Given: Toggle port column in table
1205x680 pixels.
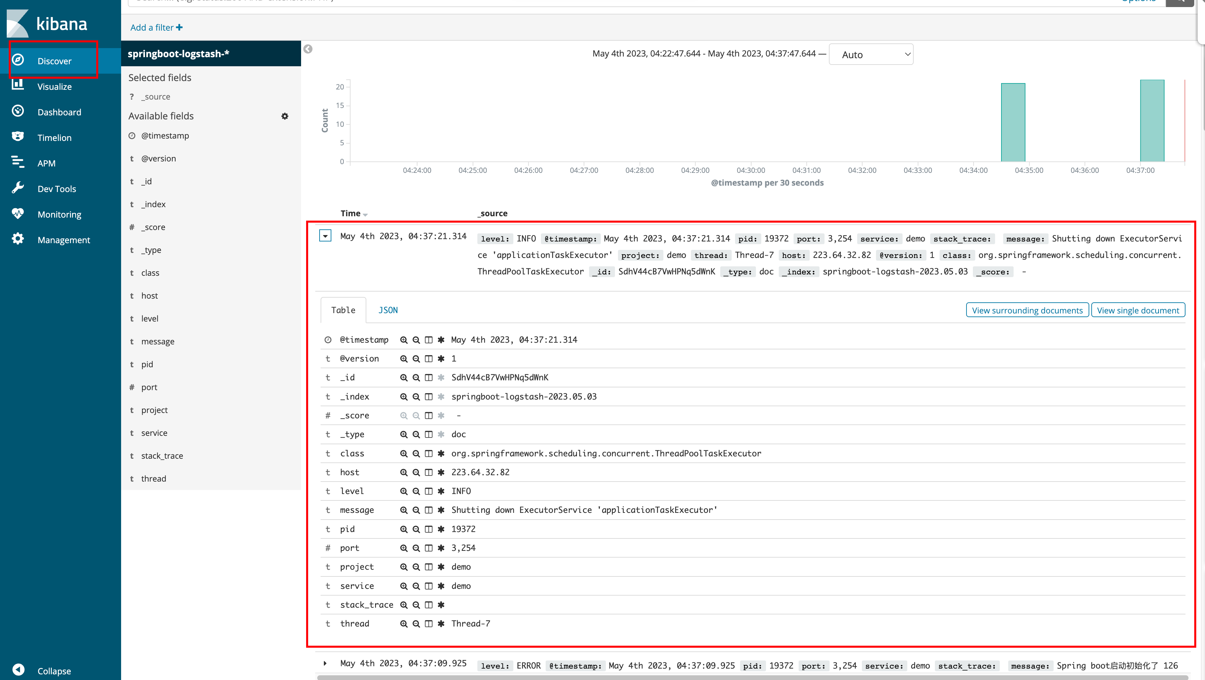Looking at the screenshot, I should point(429,548).
